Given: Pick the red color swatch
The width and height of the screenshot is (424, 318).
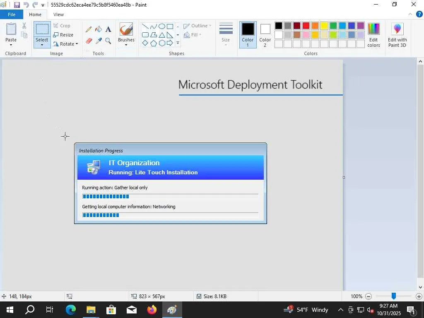Looking at the screenshot, I should [x=306, y=26].
